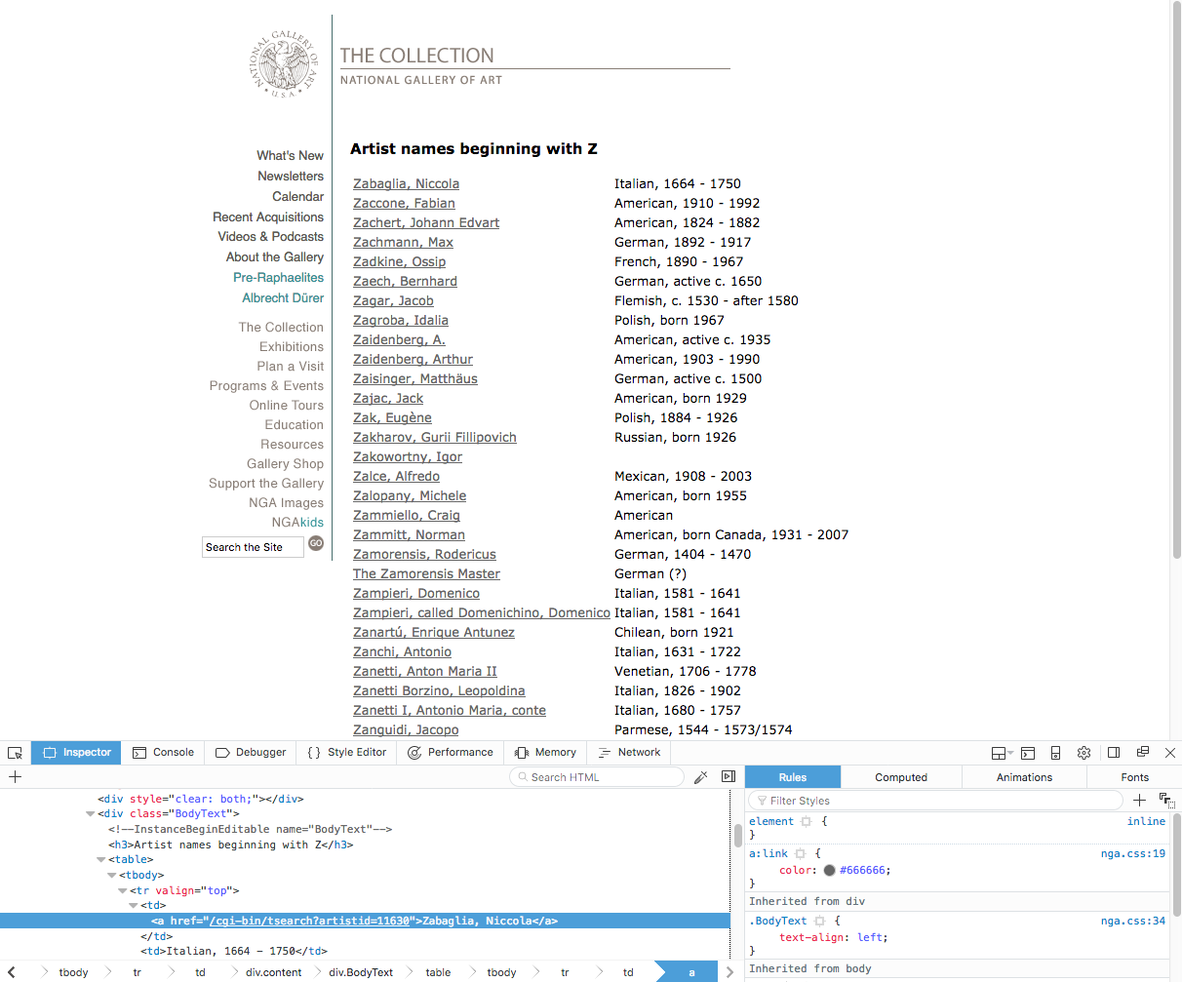This screenshot has width=1182, height=982.
Task: Focus the Search the Site field
Action: pyautogui.click(x=253, y=547)
